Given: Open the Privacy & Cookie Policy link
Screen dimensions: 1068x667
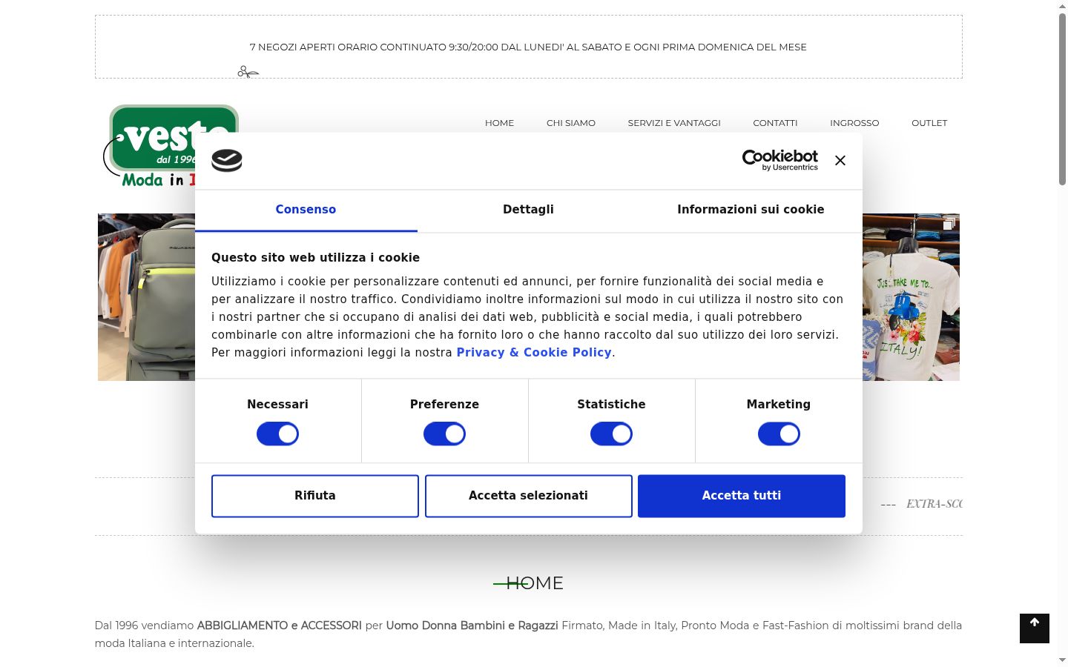Looking at the screenshot, I should pos(534,353).
